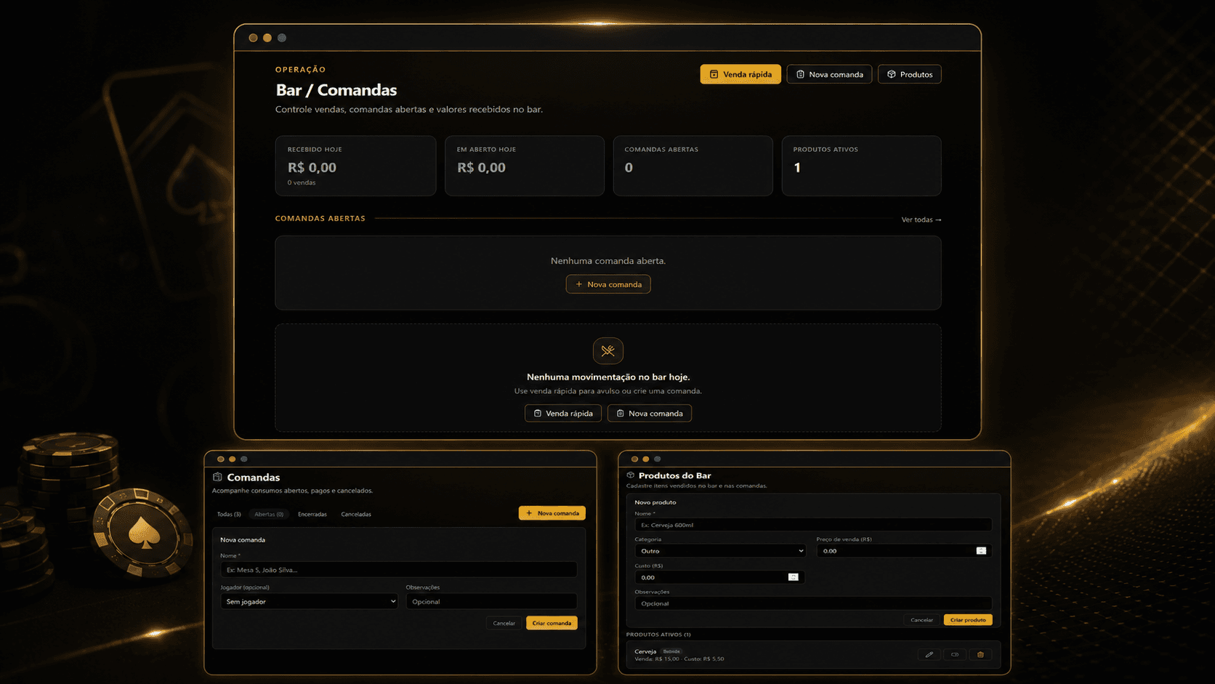Click the 'Nenhuma comanda aberta.' message
The image size is (1215, 684).
click(608, 260)
